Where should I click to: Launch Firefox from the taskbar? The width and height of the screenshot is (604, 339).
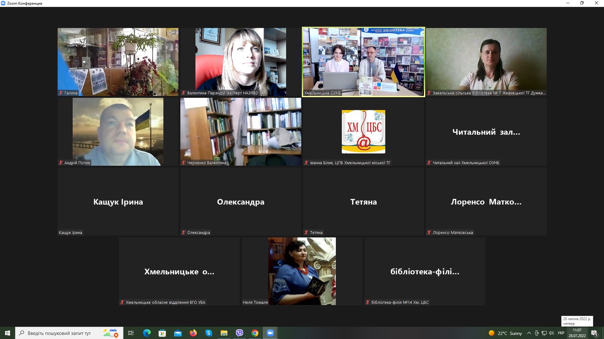[x=193, y=333]
